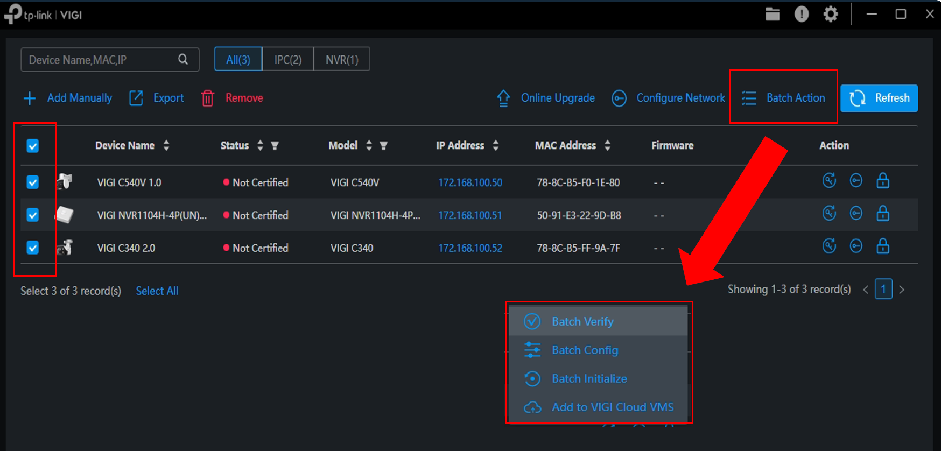Open the settings gear in title bar

click(831, 15)
